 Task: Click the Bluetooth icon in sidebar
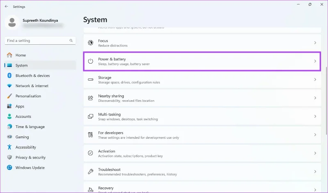pos(9,76)
